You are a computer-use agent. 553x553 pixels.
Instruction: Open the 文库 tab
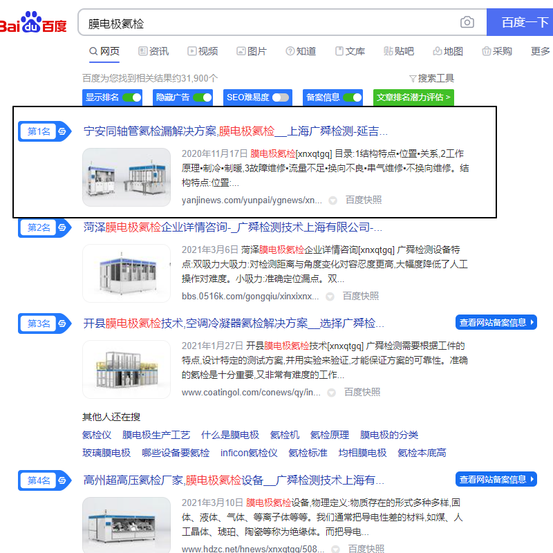click(x=350, y=51)
